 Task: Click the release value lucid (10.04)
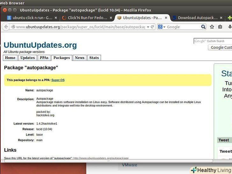(x=44, y=129)
